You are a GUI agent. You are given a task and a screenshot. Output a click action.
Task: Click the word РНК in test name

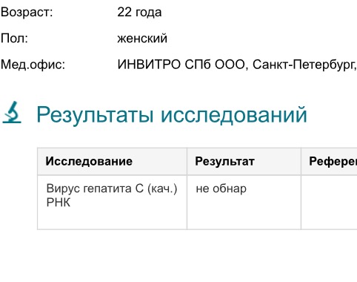[59, 203]
